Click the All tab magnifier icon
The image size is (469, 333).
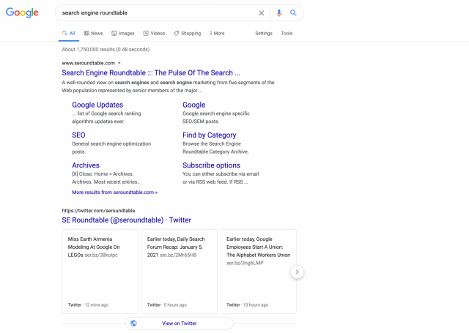pos(64,33)
